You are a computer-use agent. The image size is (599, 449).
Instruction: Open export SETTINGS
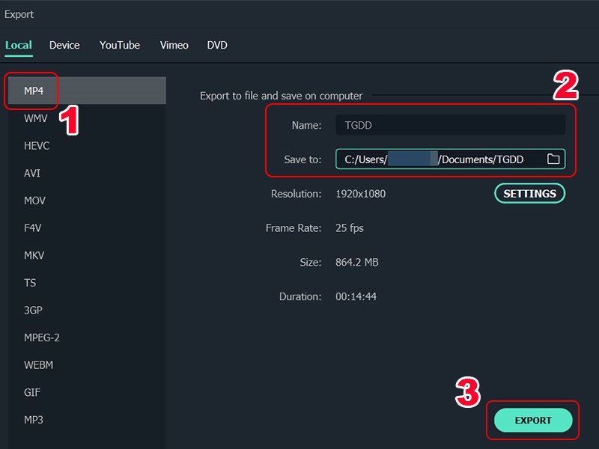[529, 193]
